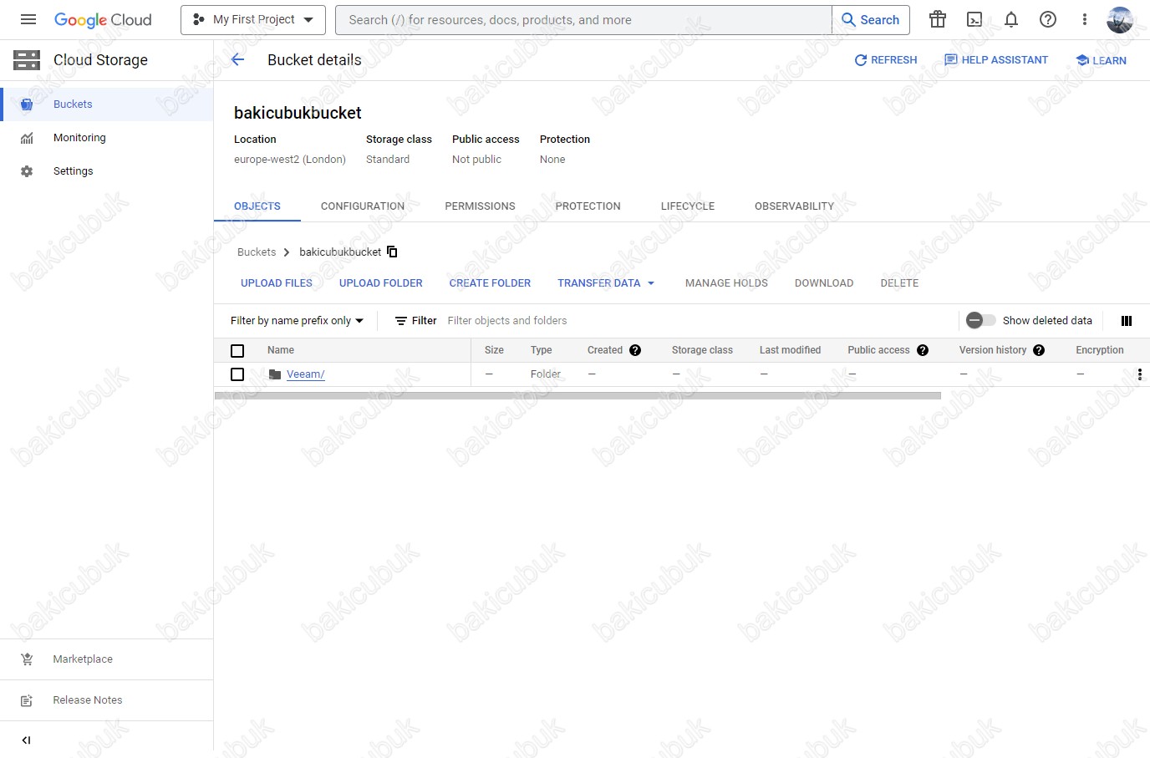Open the notifications bell
The image size is (1150, 758).
[x=1011, y=19]
